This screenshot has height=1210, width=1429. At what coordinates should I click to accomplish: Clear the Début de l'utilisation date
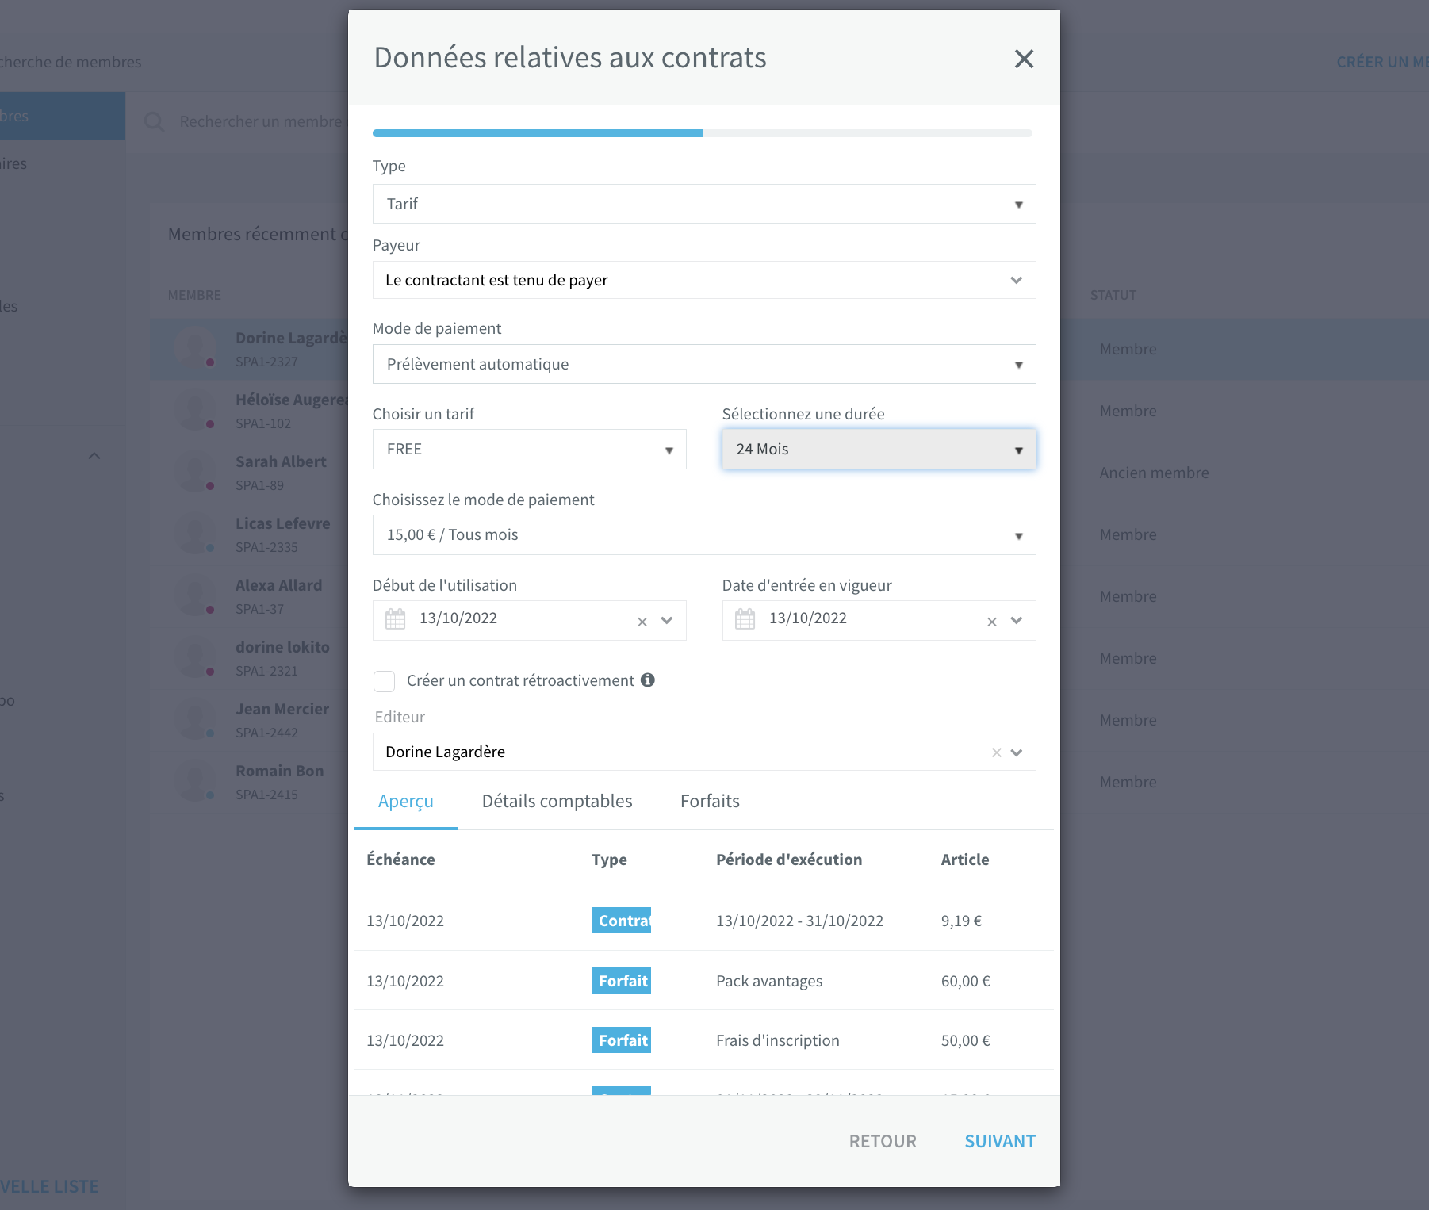(x=642, y=622)
